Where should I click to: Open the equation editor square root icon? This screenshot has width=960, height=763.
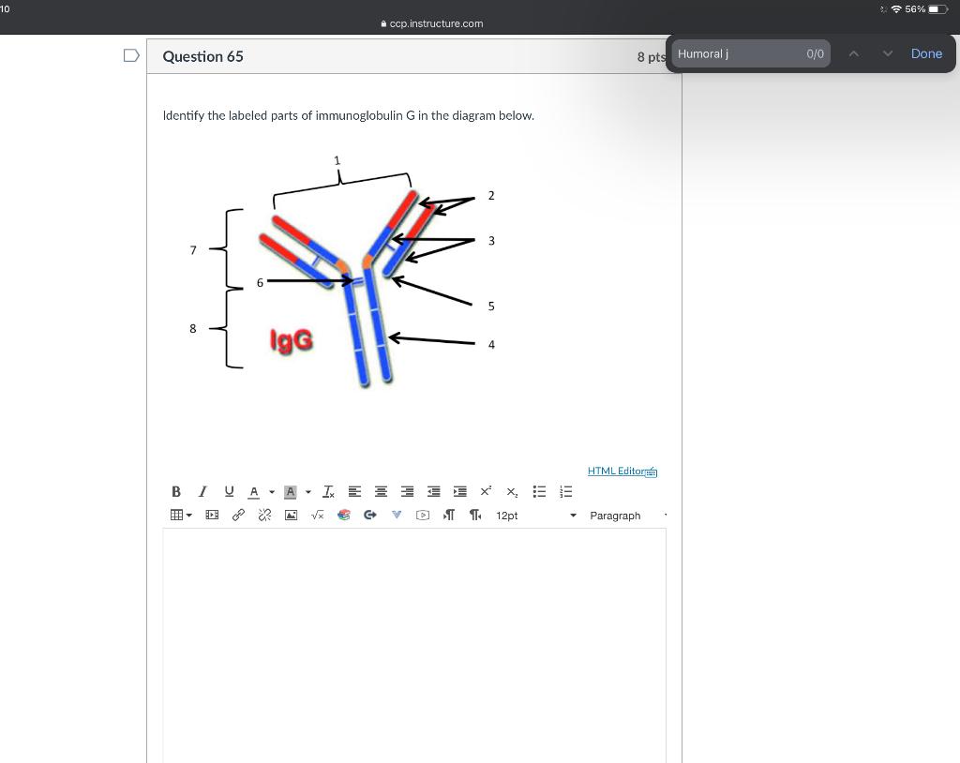[x=316, y=515]
